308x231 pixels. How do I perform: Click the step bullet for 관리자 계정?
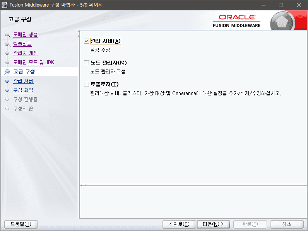coord(7,53)
